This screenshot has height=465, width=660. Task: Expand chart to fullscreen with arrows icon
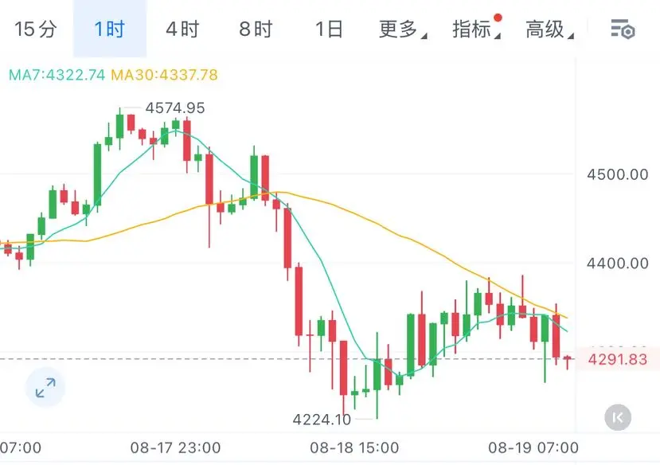coord(45,388)
